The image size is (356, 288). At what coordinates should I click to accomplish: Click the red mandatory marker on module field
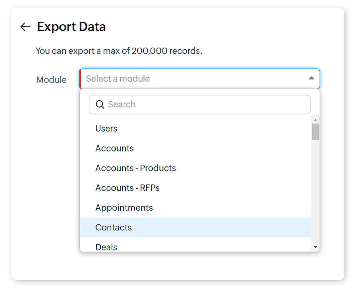(x=80, y=79)
